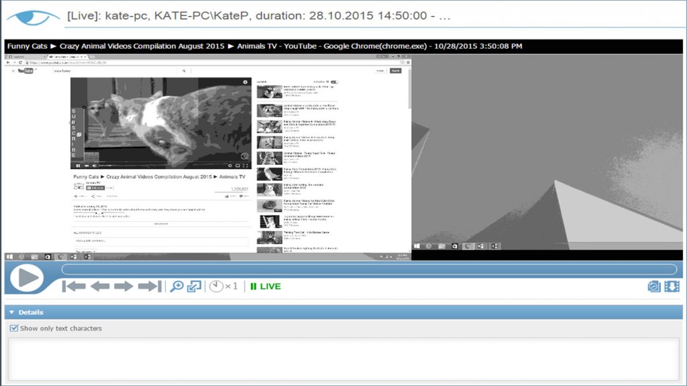
Task: Step forward one frame with the right arrow
Action: point(123,286)
